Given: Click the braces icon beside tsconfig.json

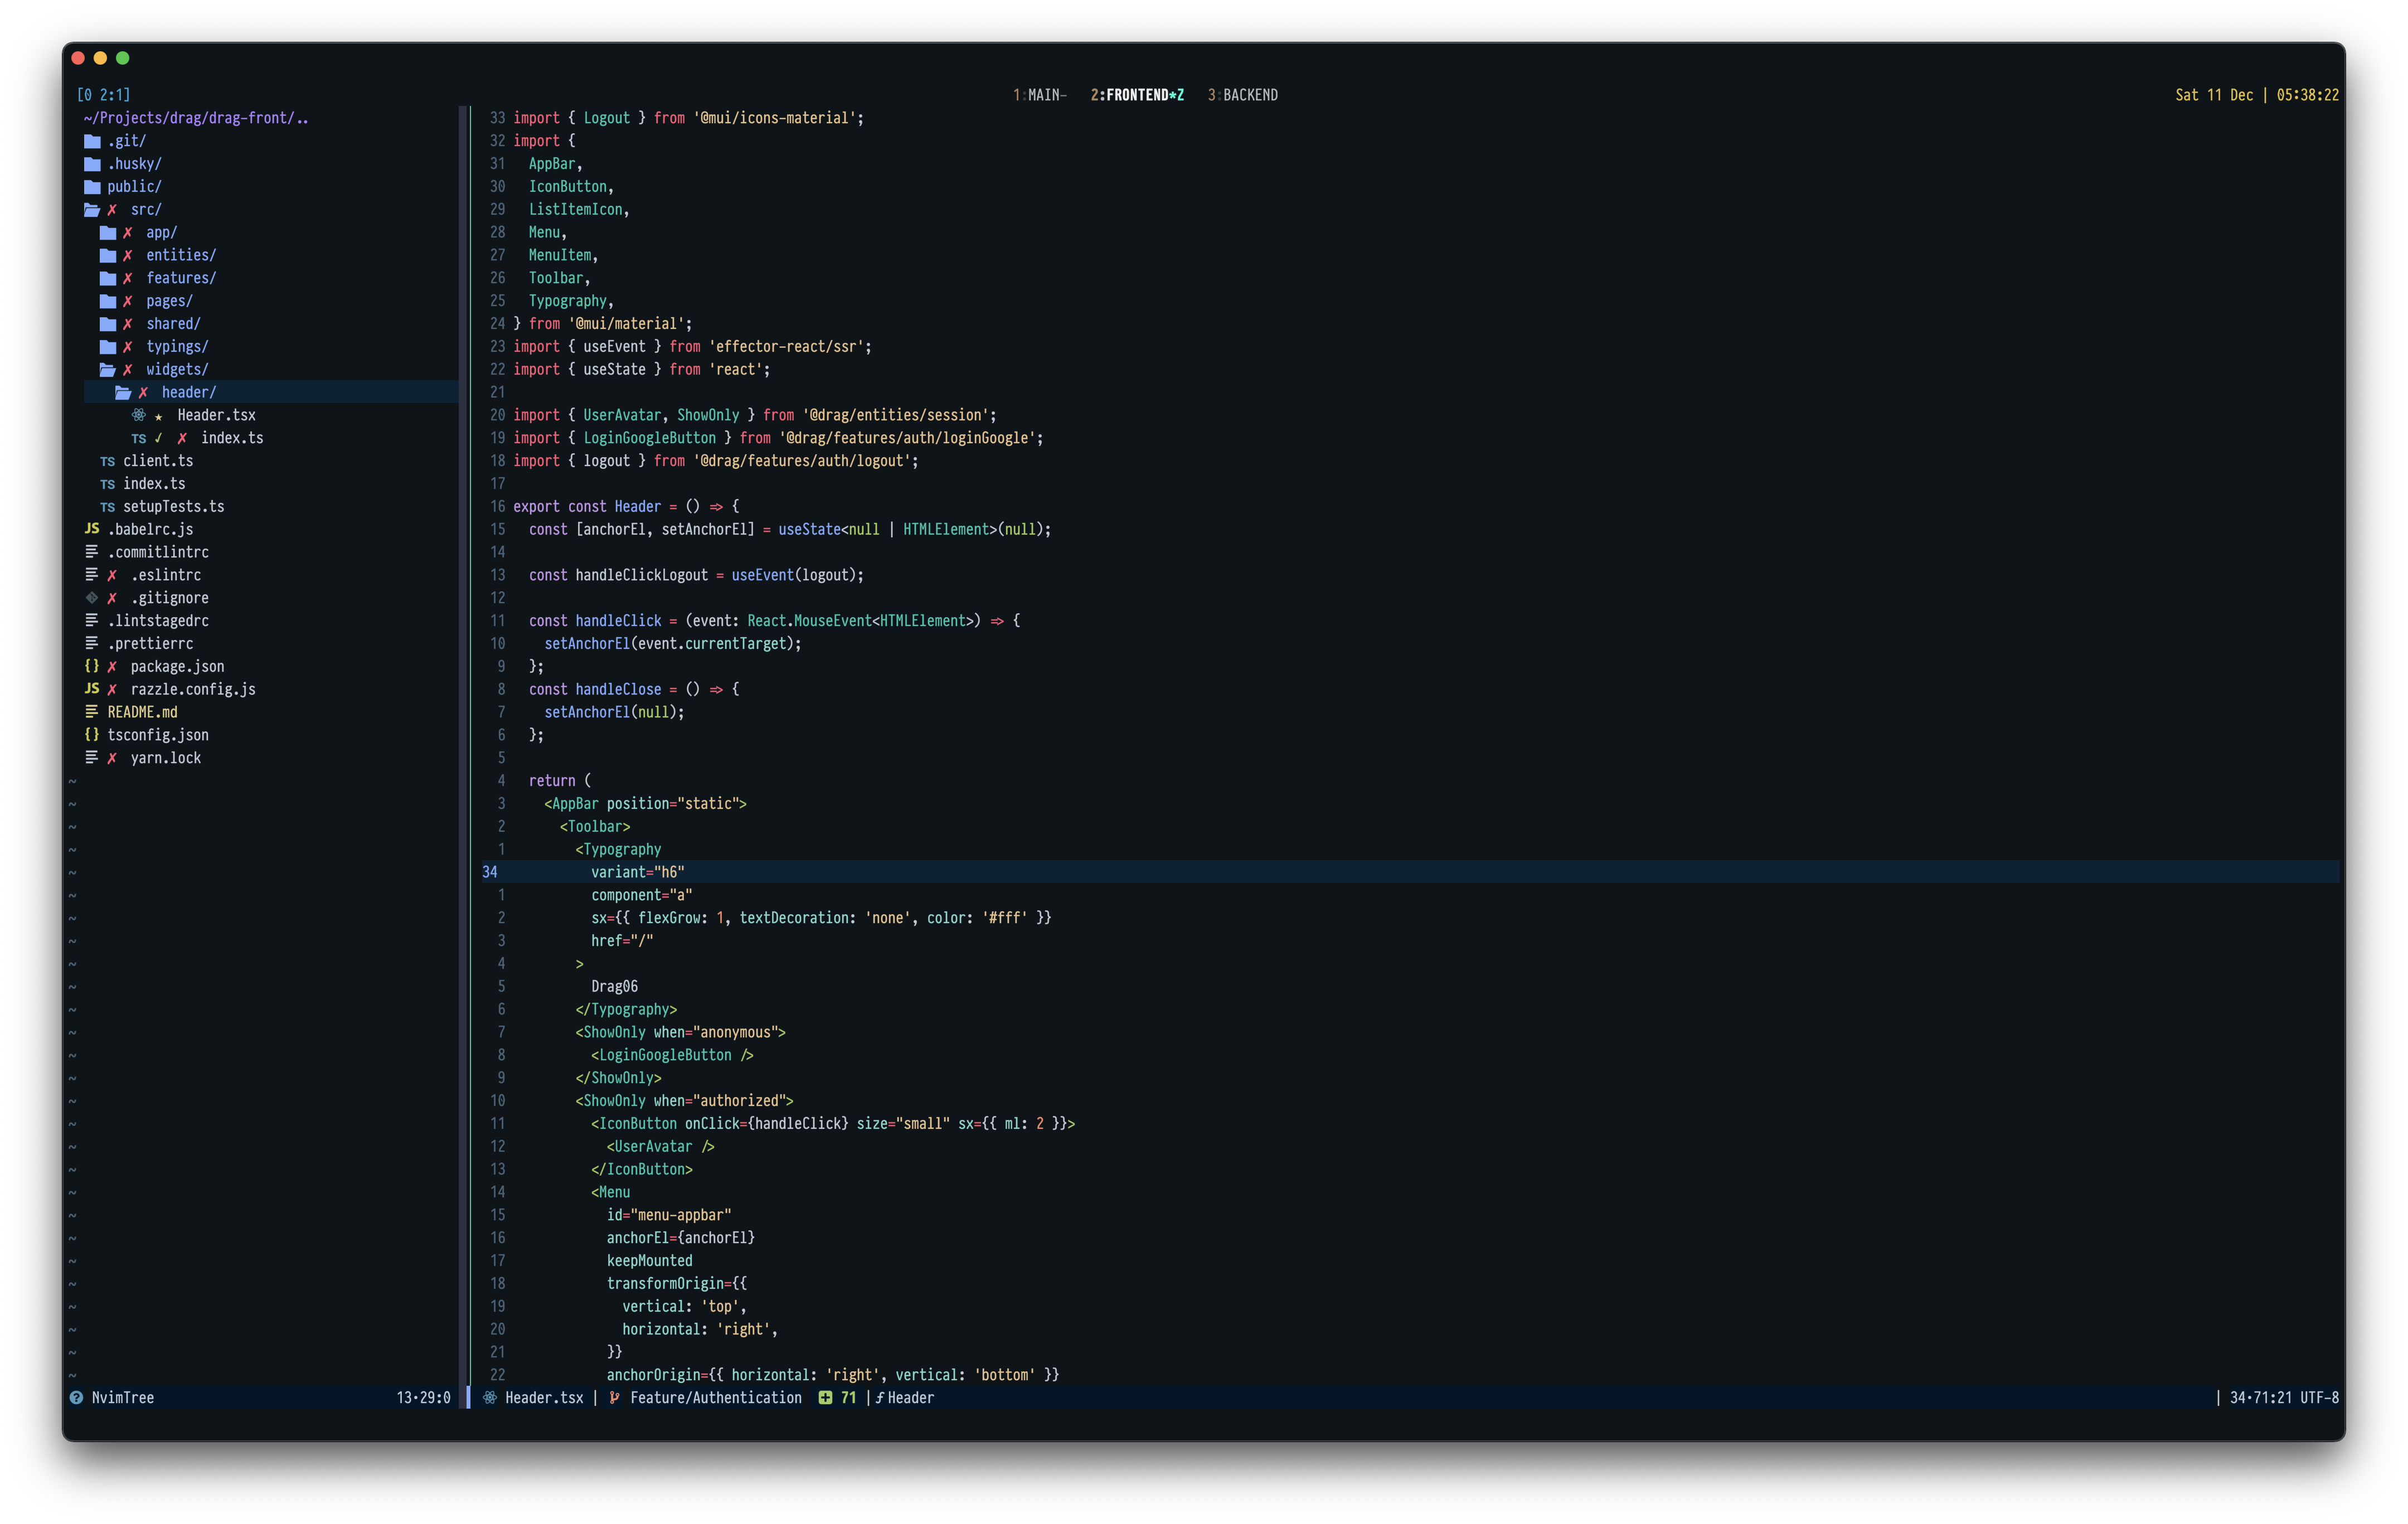Looking at the screenshot, I should 91,735.
